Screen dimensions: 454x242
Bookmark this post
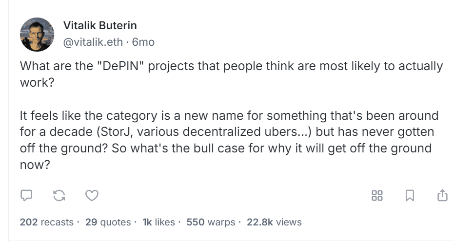(410, 196)
